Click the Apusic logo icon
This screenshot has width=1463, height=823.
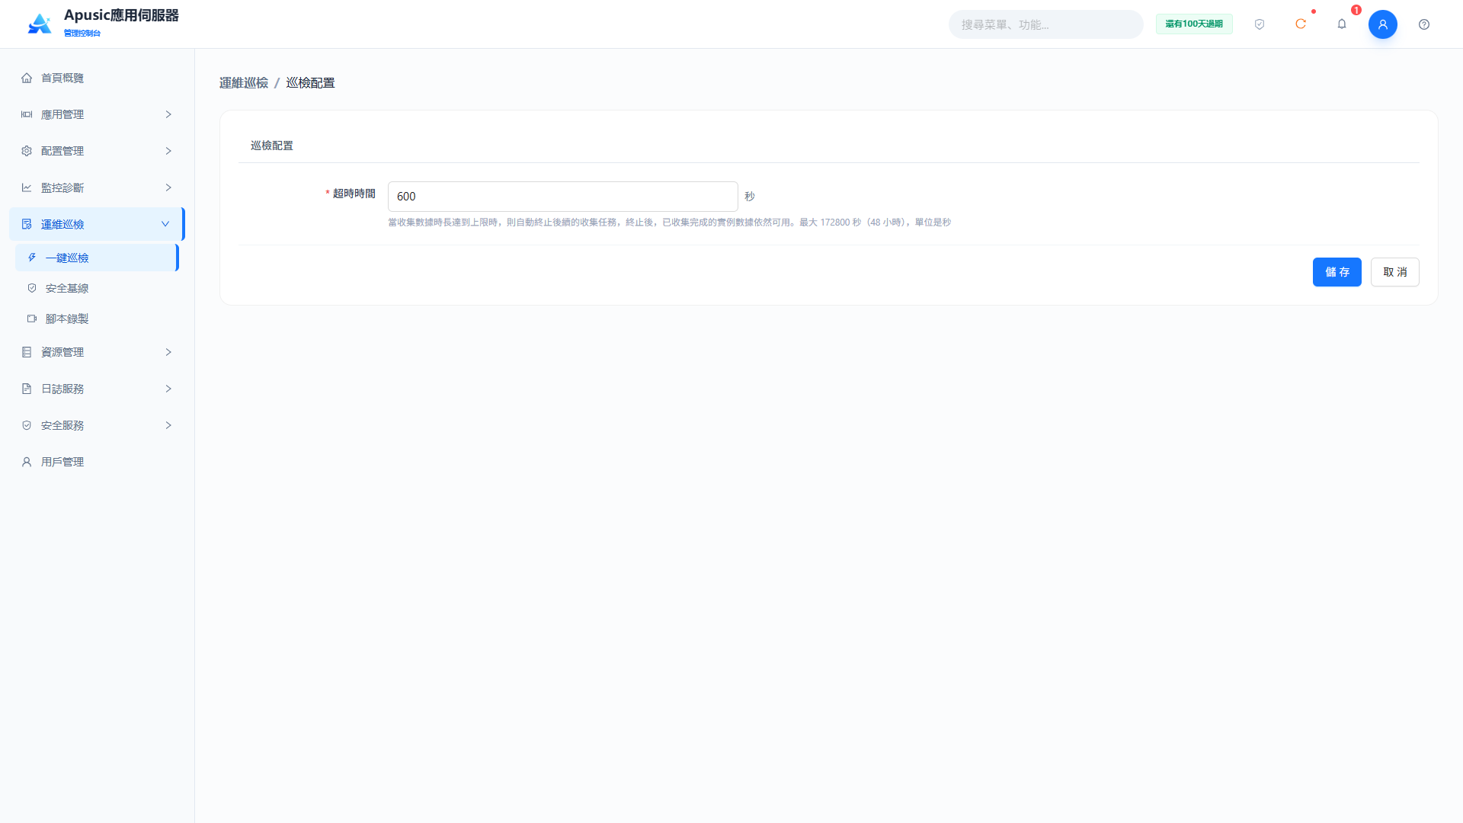pyautogui.click(x=40, y=24)
